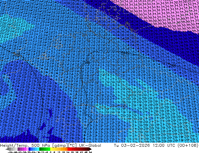Click the bright yellow legend swatch at 0
199x153 pixels.
pos(51,149)
